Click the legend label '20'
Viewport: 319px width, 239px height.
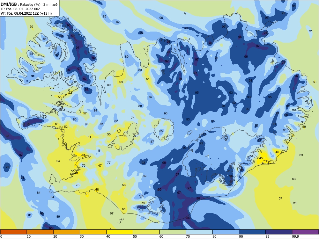click(55, 236)
